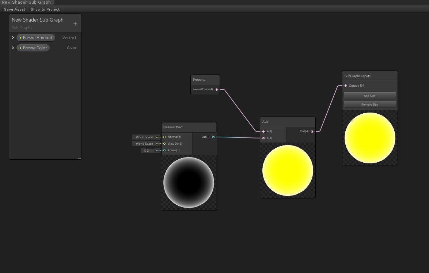Click Fresnel Effect Normal(3) input port

(x=164, y=137)
